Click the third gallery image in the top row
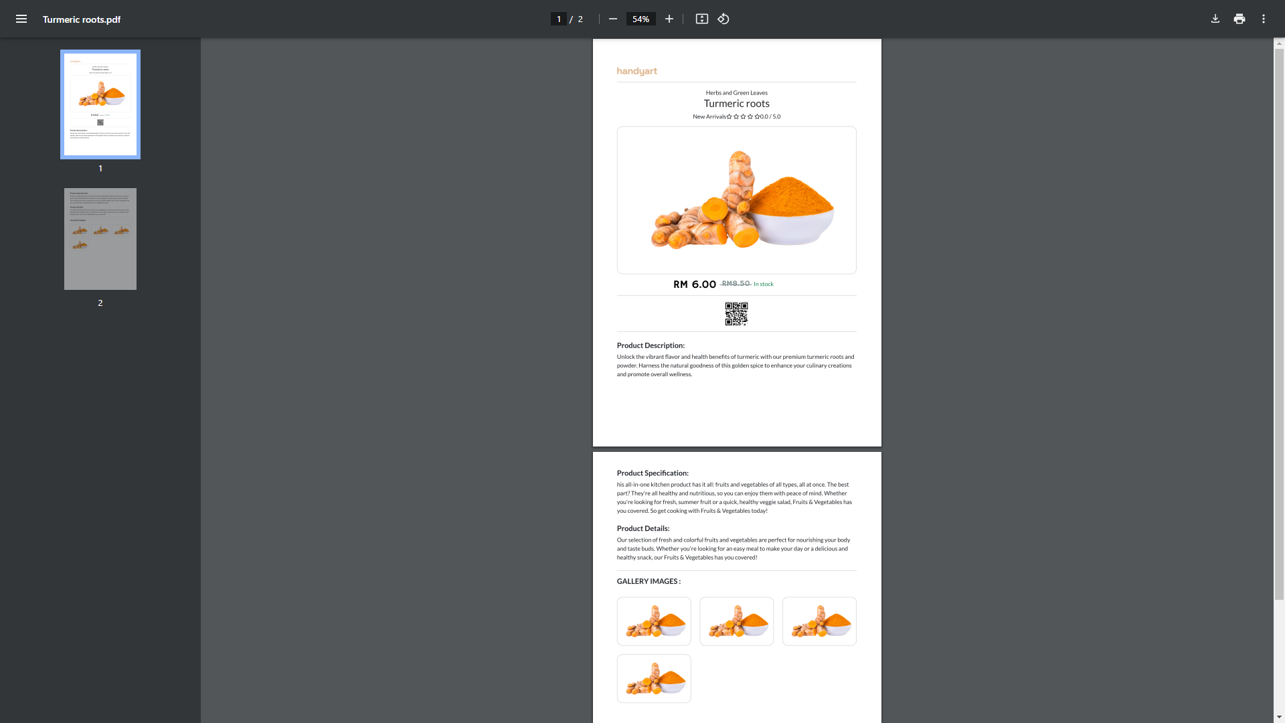The width and height of the screenshot is (1285, 723). (819, 621)
